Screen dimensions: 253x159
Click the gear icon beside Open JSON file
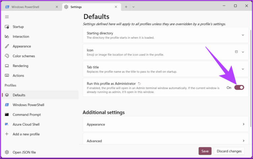(x=7, y=152)
